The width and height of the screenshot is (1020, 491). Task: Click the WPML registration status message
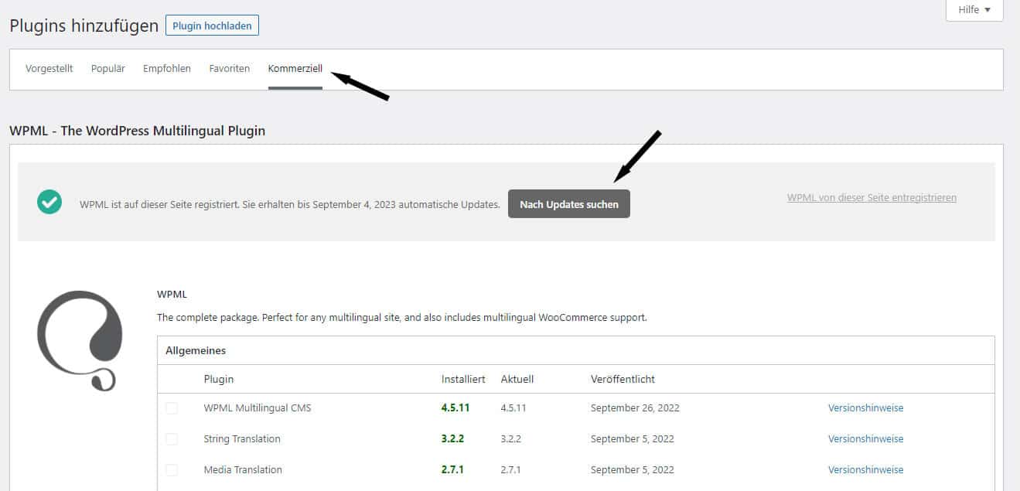(x=290, y=205)
